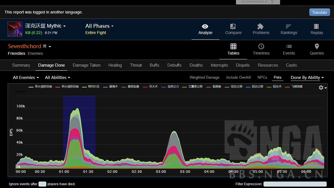Toggle the 阳炎术 legend series
Image resolution: width=334 pixels, height=188 pixels.
274,87
